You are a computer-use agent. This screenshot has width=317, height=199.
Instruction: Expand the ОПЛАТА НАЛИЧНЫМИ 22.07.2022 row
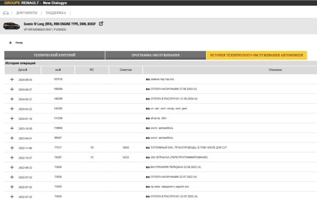pos(12,177)
